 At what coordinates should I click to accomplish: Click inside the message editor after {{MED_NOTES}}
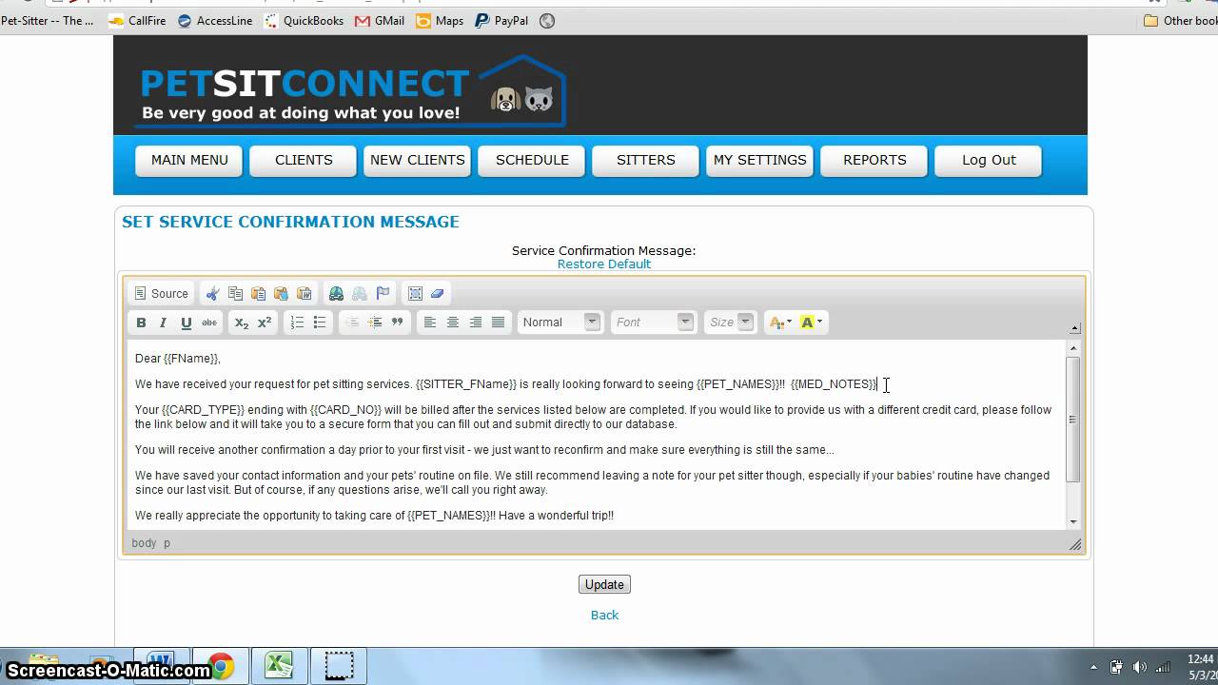pos(878,384)
